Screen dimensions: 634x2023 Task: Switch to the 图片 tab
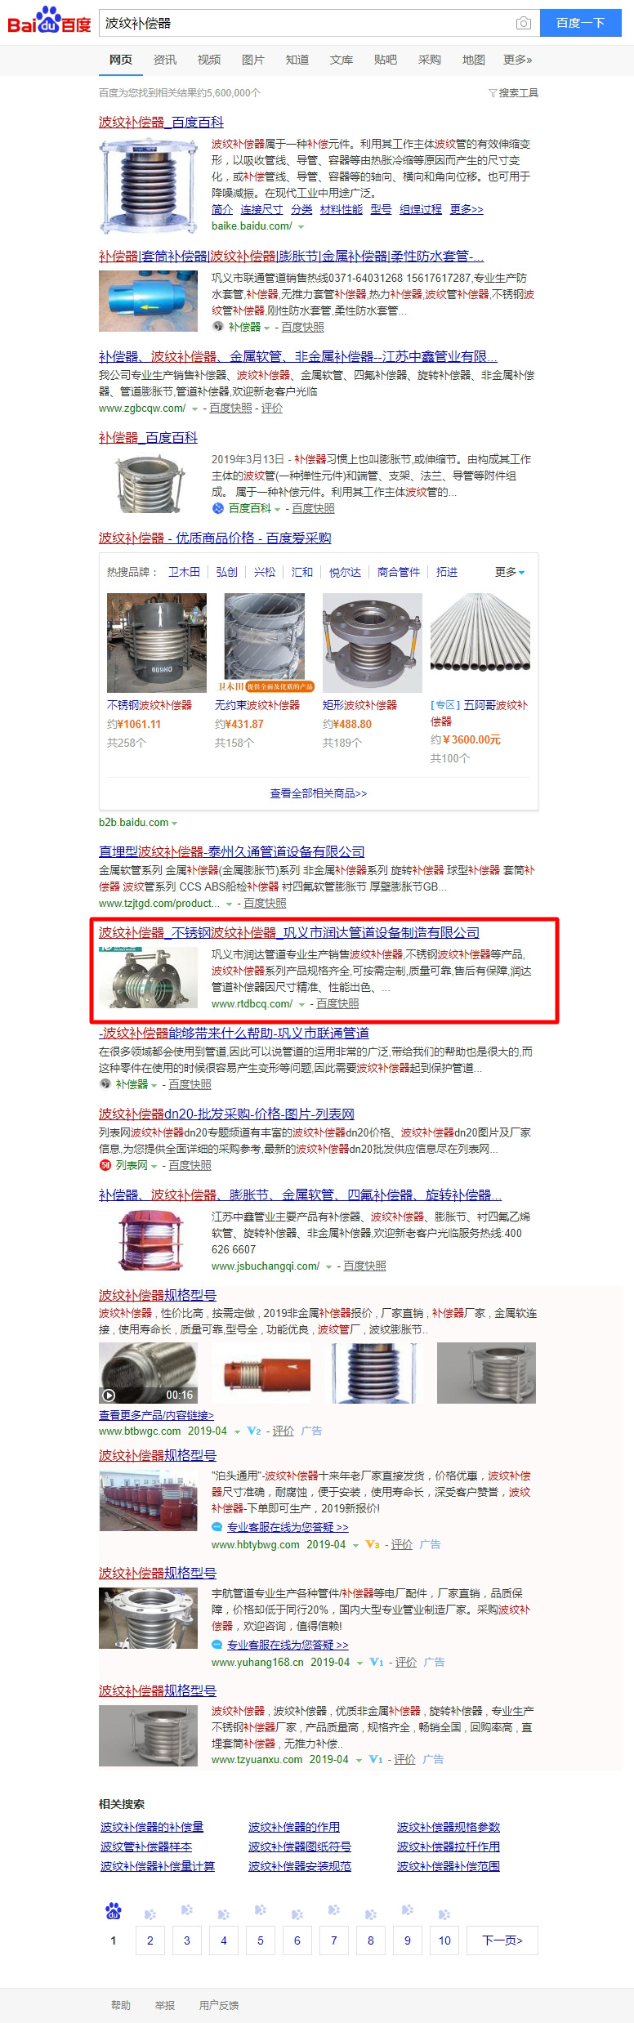coord(253,60)
